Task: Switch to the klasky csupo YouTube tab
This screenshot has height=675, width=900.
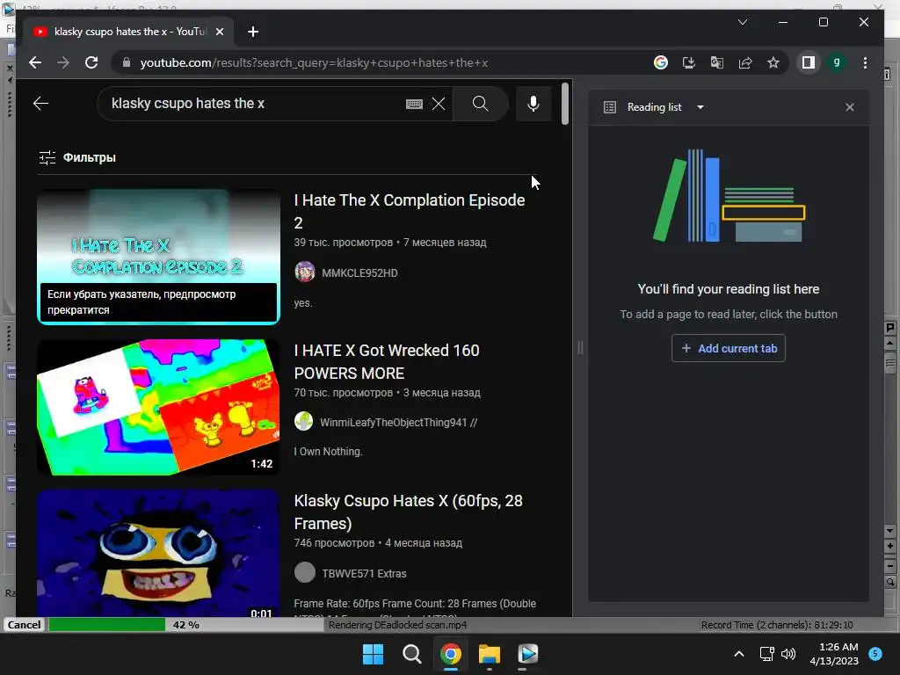Action: [x=128, y=32]
